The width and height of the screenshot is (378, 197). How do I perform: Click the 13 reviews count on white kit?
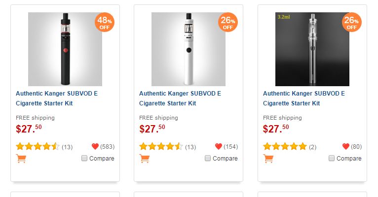point(190,147)
